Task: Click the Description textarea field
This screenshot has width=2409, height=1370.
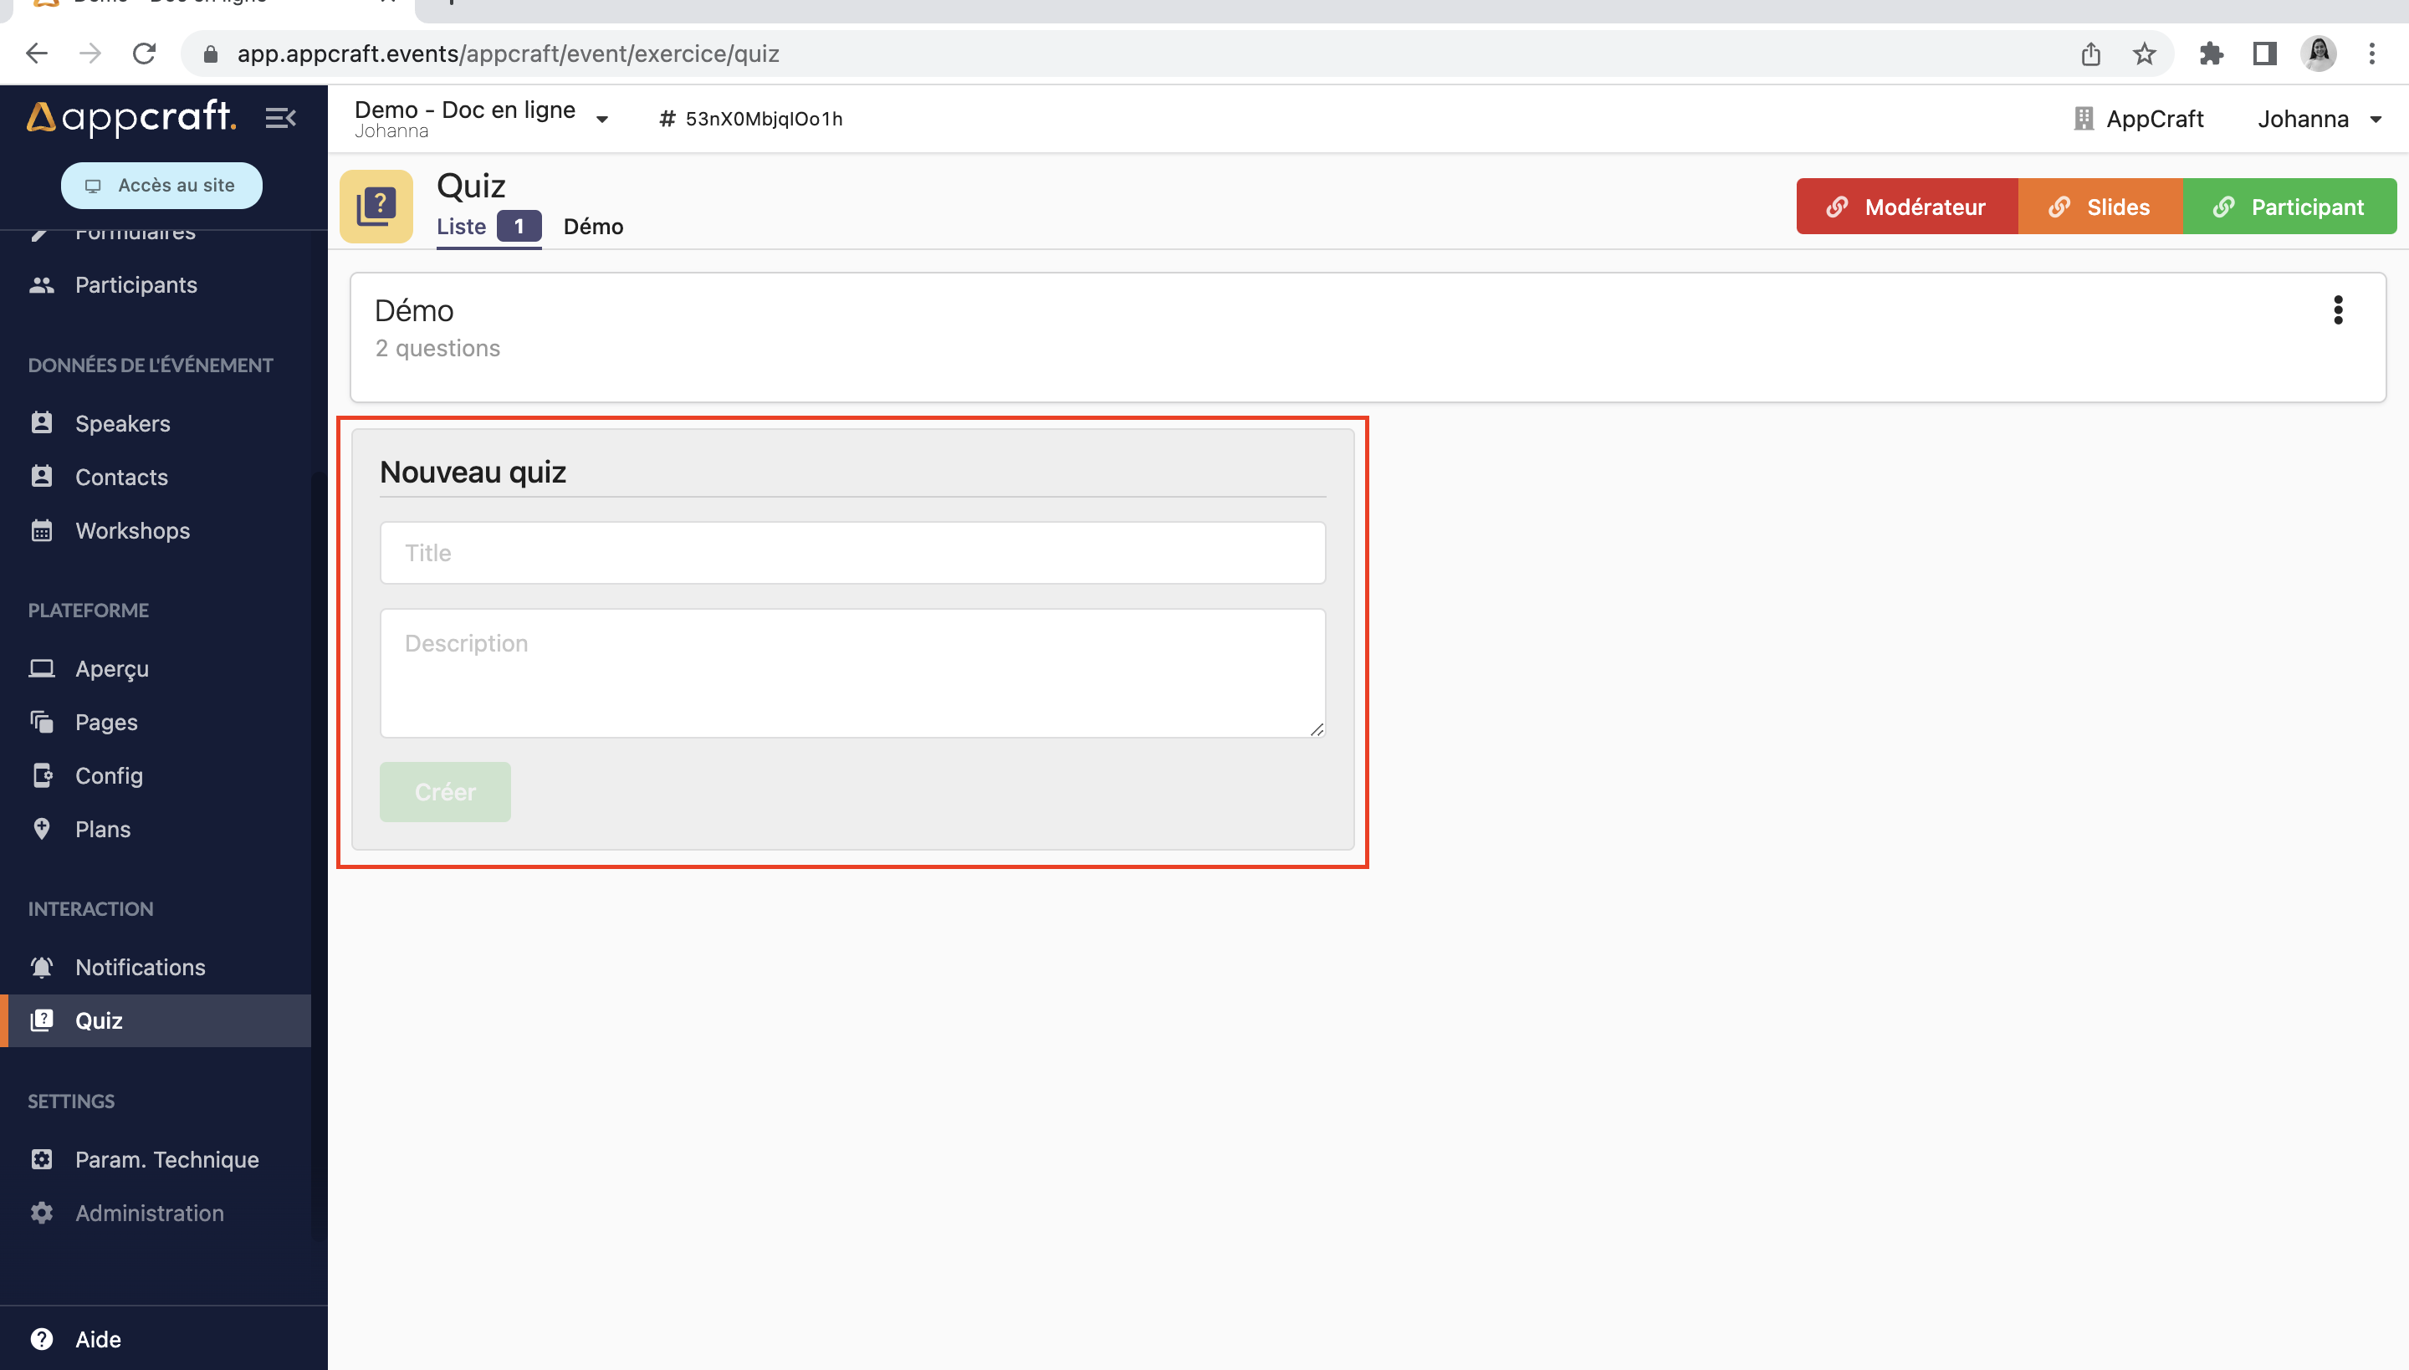Action: tap(852, 672)
